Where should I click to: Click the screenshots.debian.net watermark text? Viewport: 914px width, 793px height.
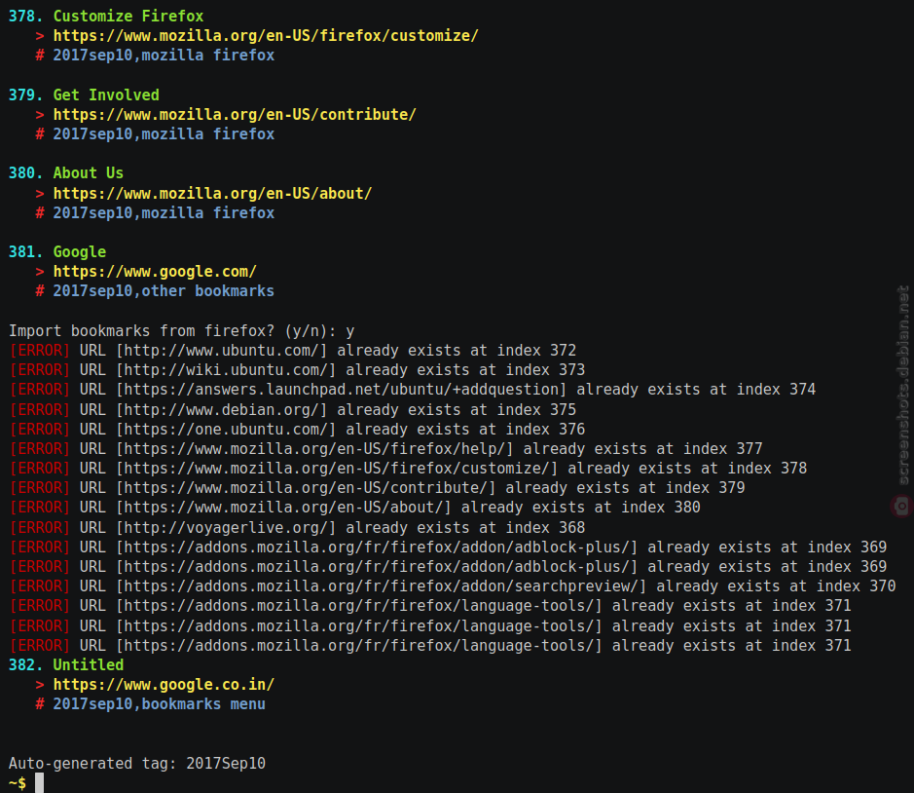(x=903, y=385)
